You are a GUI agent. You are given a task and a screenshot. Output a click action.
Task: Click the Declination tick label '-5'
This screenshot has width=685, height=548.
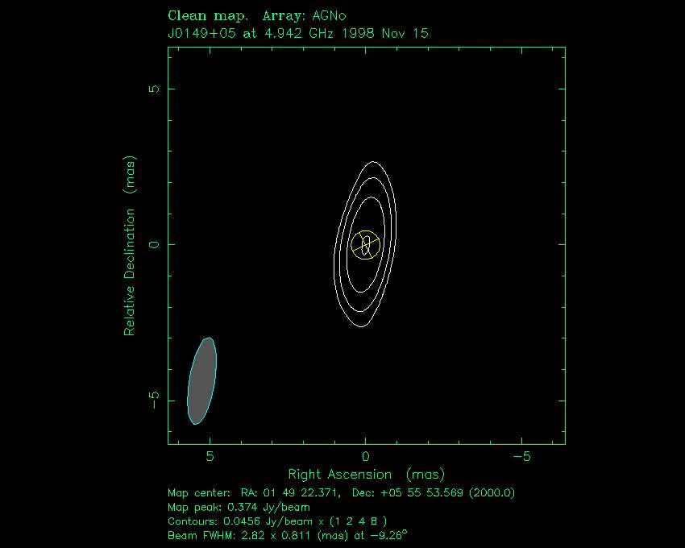155,401
